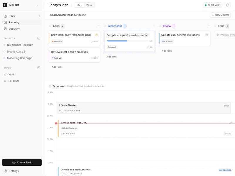Add a new area with plus icon

pyautogui.click(x=39, y=68)
